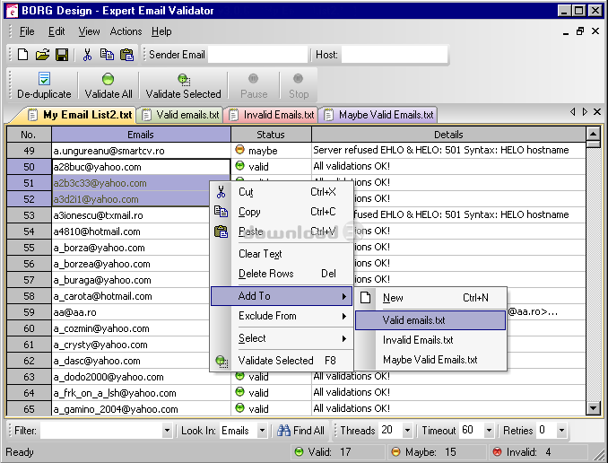The height and width of the screenshot is (463, 608).
Task: Expand the Exclude From submenu
Action: pos(282,316)
